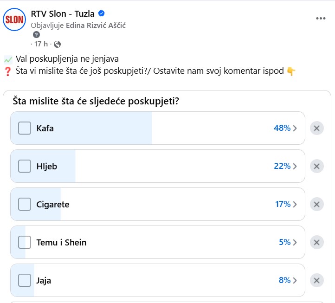Image resolution: width=335 pixels, height=303 pixels.
Task: Remove the Cigarete poll option
Action: coord(316,204)
